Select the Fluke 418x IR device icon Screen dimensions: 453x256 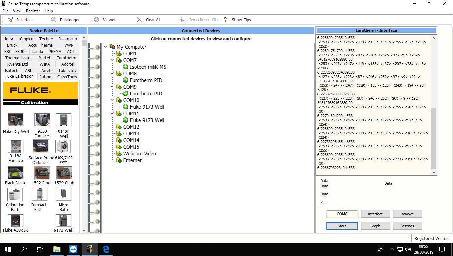point(15,220)
